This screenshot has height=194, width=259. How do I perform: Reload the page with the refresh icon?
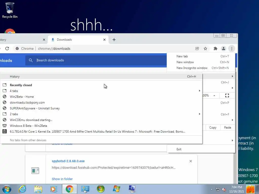tap(7, 48)
